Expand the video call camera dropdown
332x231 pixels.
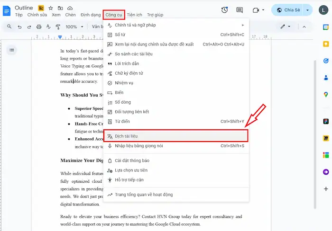258,10
